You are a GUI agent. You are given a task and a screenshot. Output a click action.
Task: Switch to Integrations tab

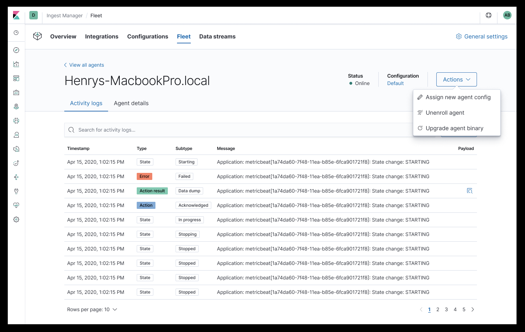tap(102, 36)
